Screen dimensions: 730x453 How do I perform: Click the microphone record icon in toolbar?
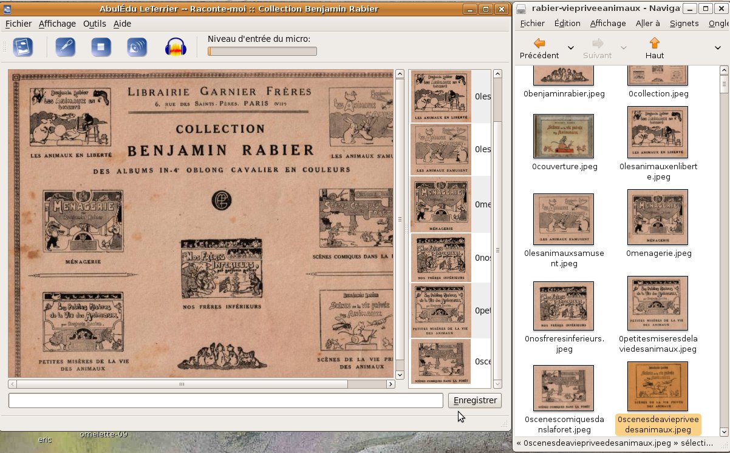pos(65,47)
